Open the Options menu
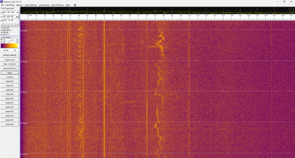This screenshot has height=158, width=295. [20, 5]
